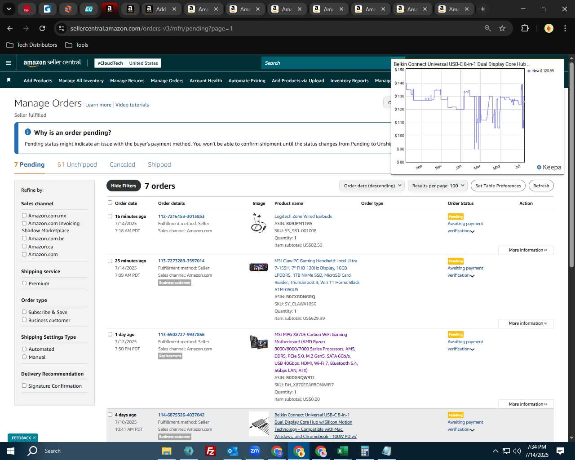Screen dimensions: 575x460
Task: Open the Tech Distributors bookmarks folder
Action: (31, 45)
